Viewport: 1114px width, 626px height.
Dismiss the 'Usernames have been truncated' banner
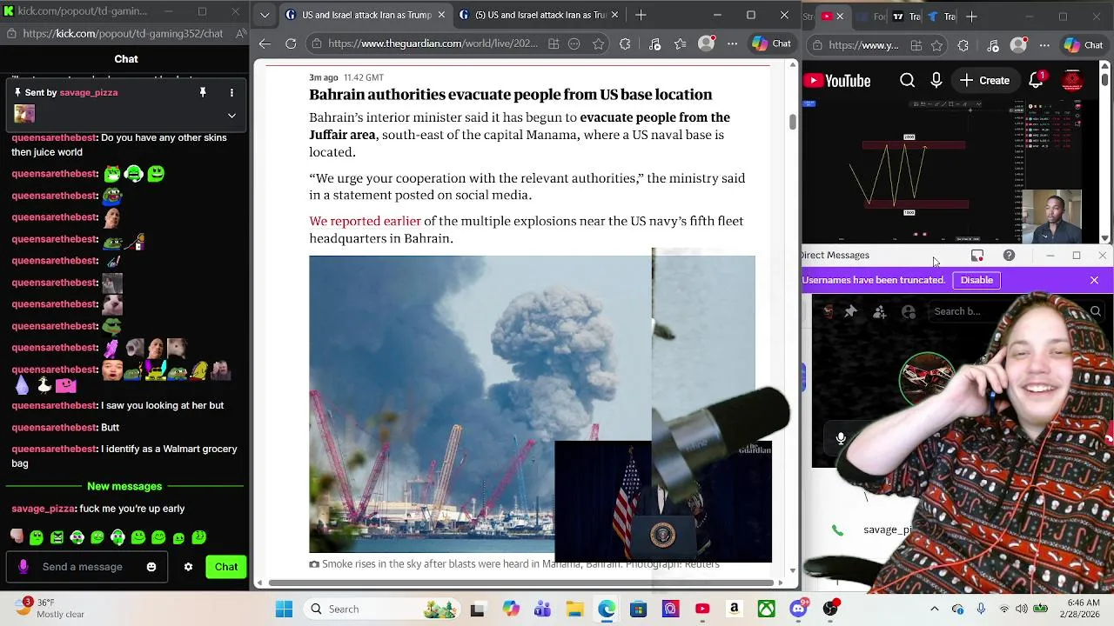(x=1094, y=280)
